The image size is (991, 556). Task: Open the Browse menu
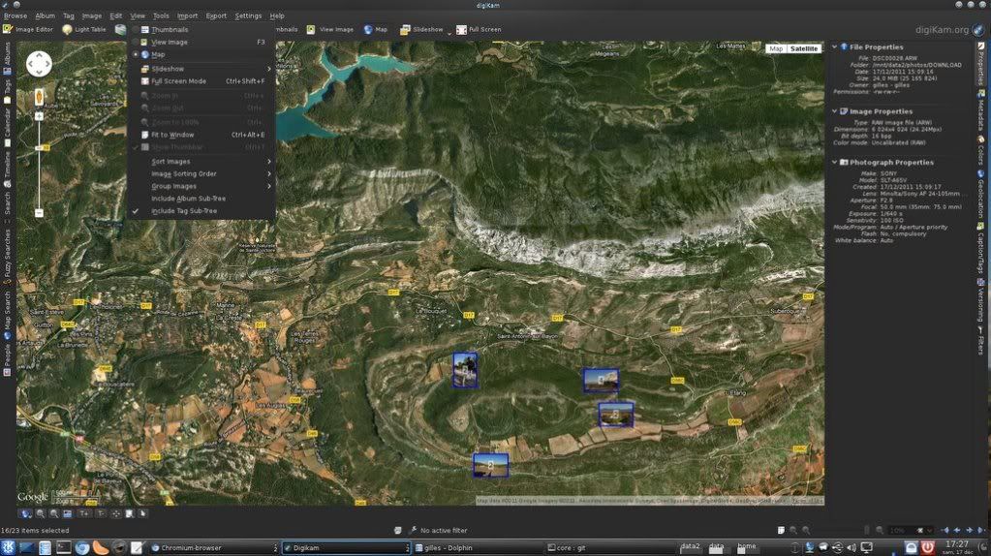click(15, 15)
